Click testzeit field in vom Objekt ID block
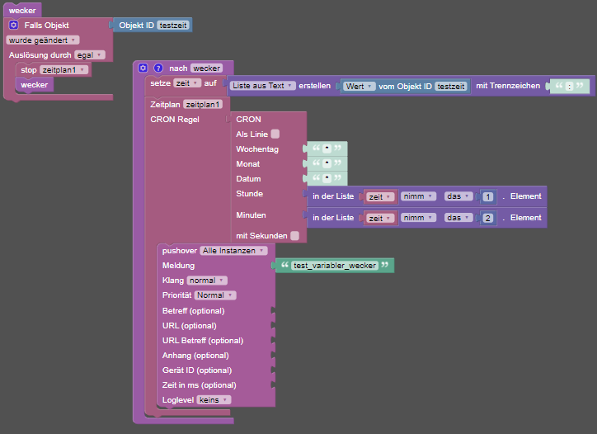 [451, 86]
